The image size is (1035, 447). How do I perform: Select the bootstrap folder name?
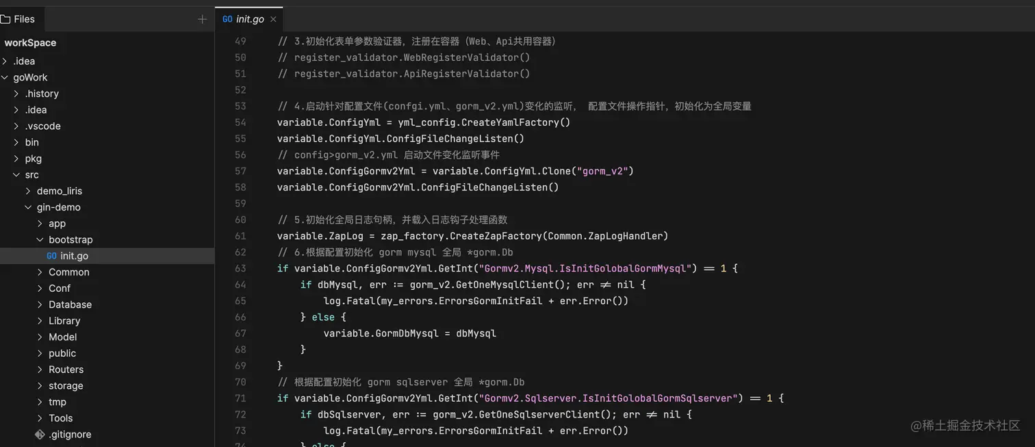(x=71, y=240)
